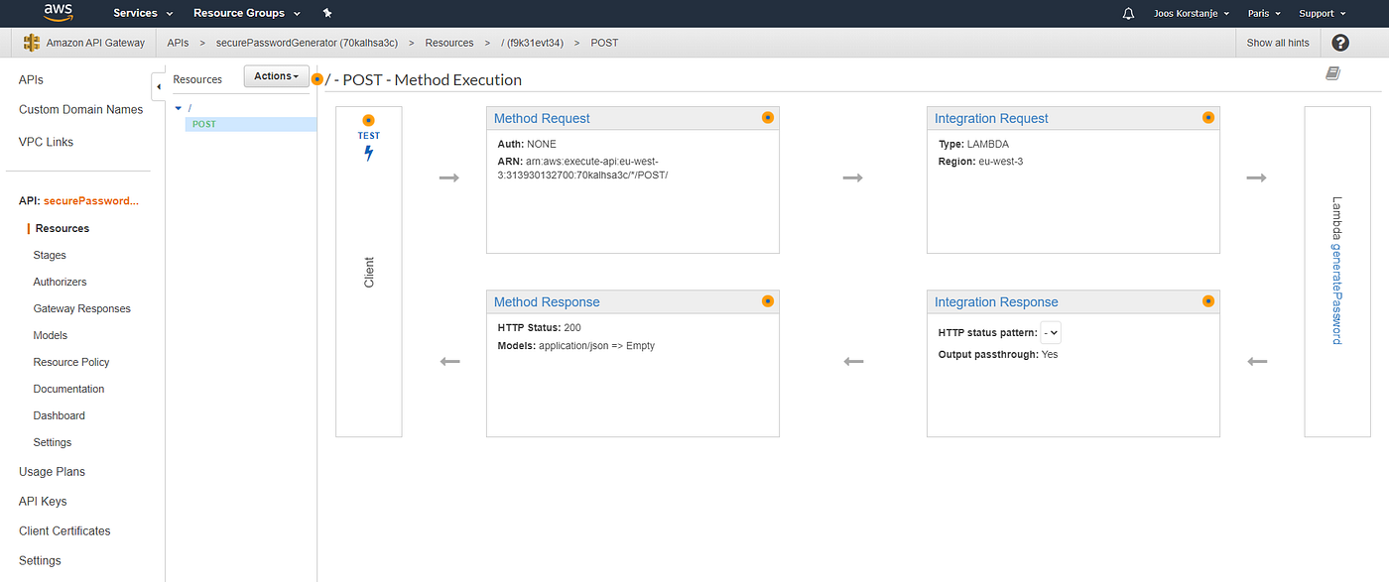Click the orange hint dot on Method Response

coord(767,300)
